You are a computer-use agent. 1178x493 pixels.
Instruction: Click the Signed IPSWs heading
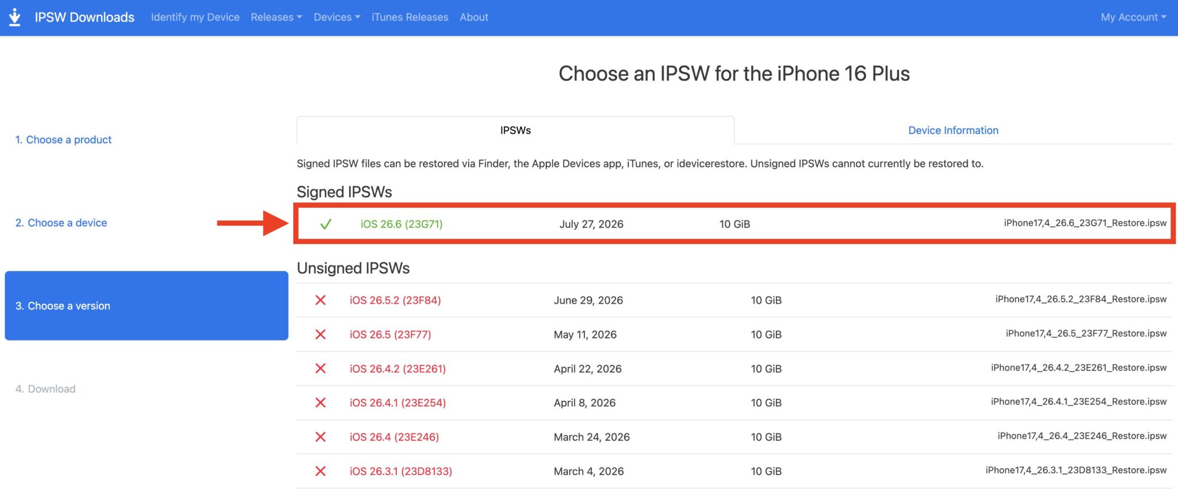(x=344, y=192)
